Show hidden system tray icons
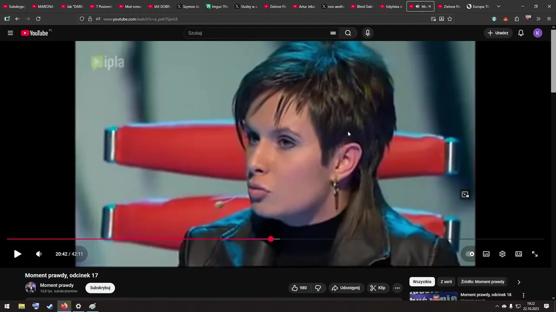 (x=497, y=306)
